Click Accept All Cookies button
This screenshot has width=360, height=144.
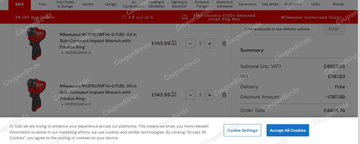[288, 131]
